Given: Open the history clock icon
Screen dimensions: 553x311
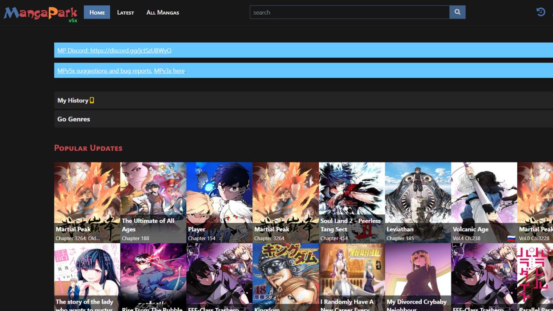Looking at the screenshot, I should point(540,12).
